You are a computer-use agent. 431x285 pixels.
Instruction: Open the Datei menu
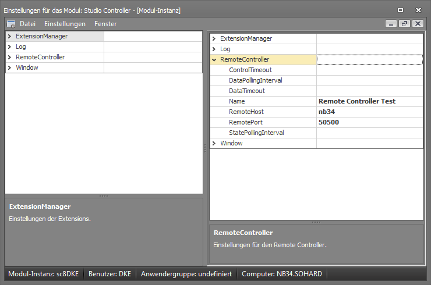27,24
